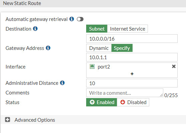Click info icon beside Automatic gateway retrieval
The image size is (186, 133).
[72, 19]
